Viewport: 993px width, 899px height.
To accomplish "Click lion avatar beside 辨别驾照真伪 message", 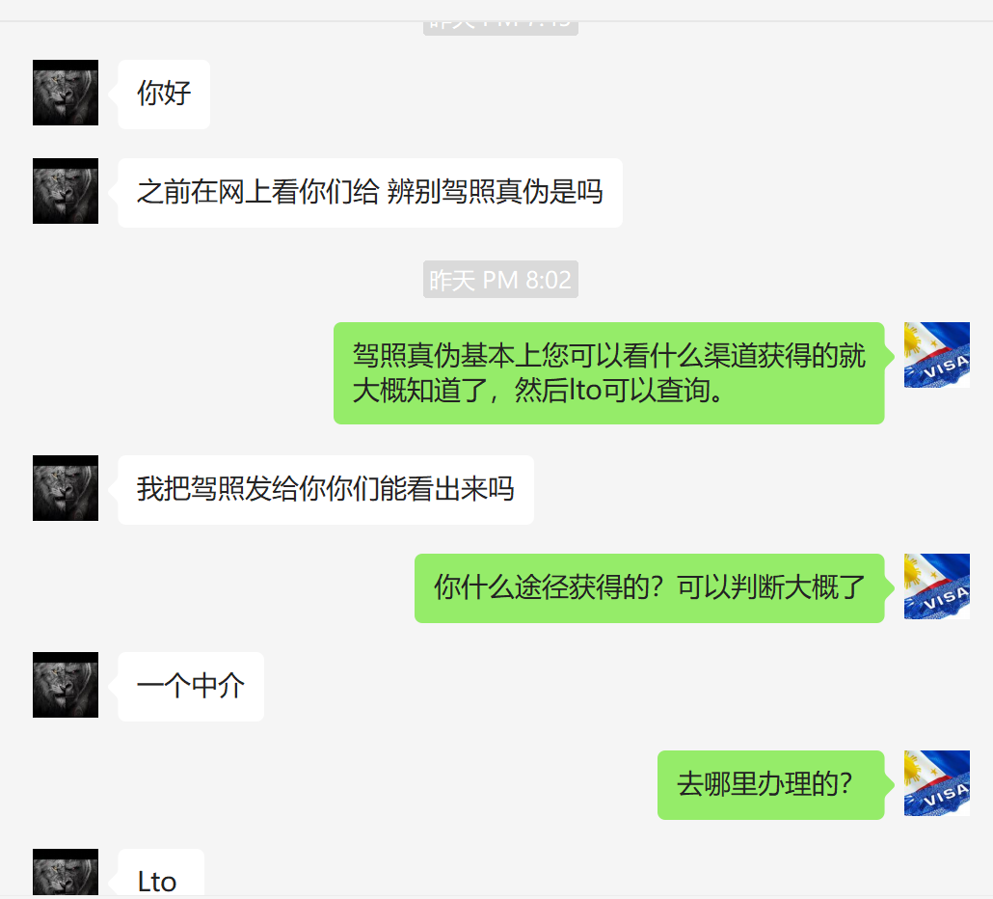I will point(66,191).
